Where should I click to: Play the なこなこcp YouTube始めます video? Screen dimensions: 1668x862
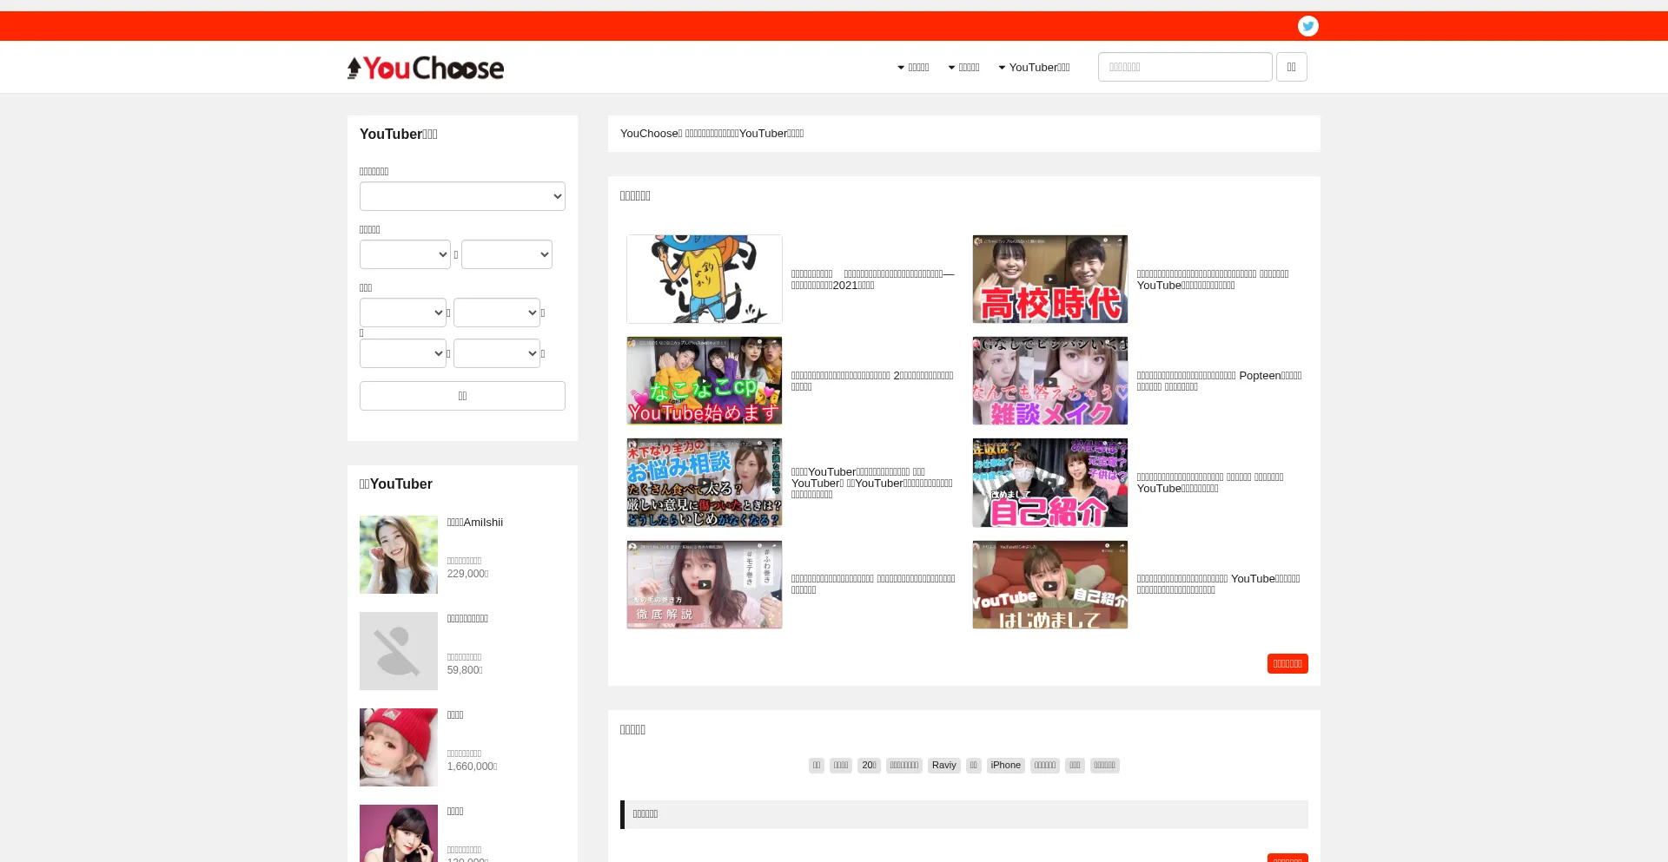click(x=704, y=381)
